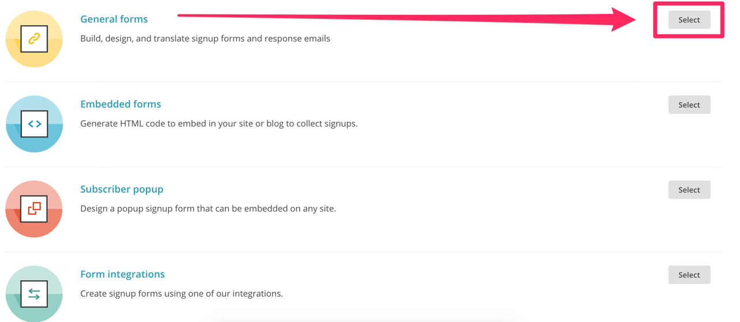Open the Embedded forms title link
The width and height of the screenshot is (740, 322).
(120, 104)
